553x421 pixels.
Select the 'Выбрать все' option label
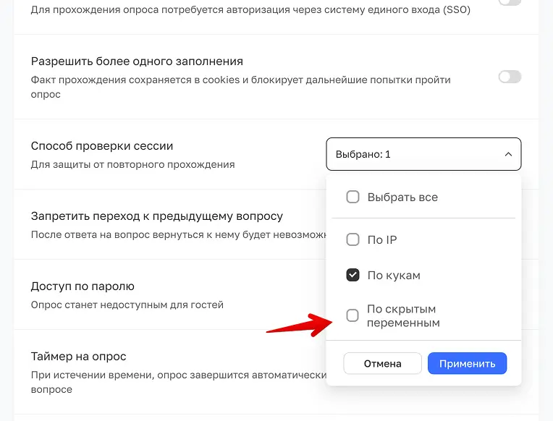(x=402, y=197)
